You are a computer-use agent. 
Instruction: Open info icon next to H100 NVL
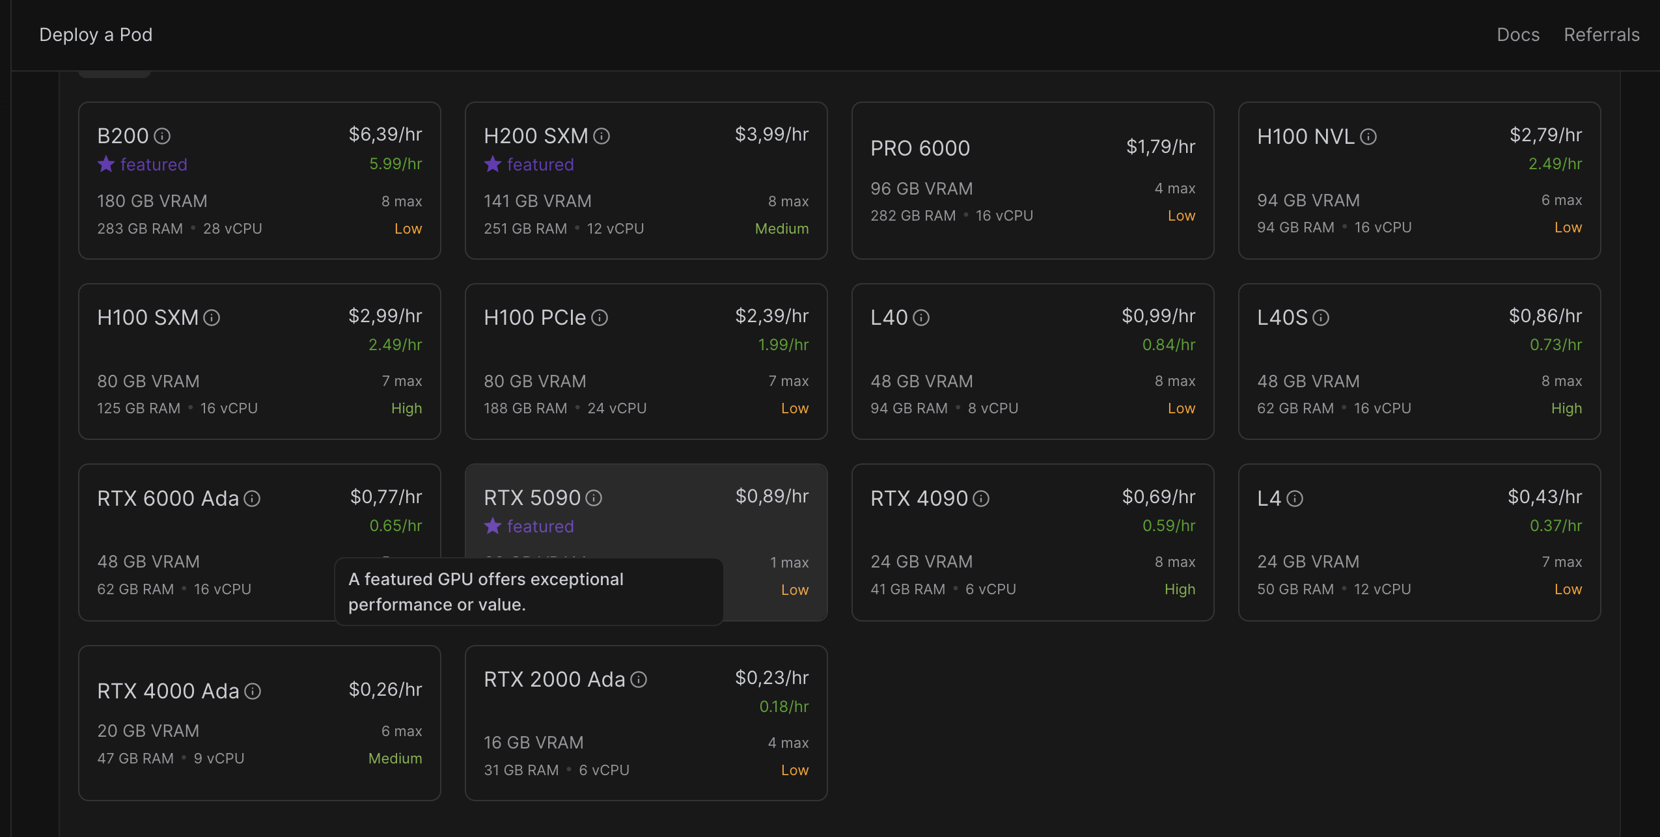(1368, 137)
